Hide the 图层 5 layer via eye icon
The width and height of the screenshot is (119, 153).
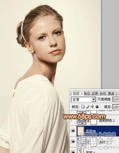coord(73,131)
